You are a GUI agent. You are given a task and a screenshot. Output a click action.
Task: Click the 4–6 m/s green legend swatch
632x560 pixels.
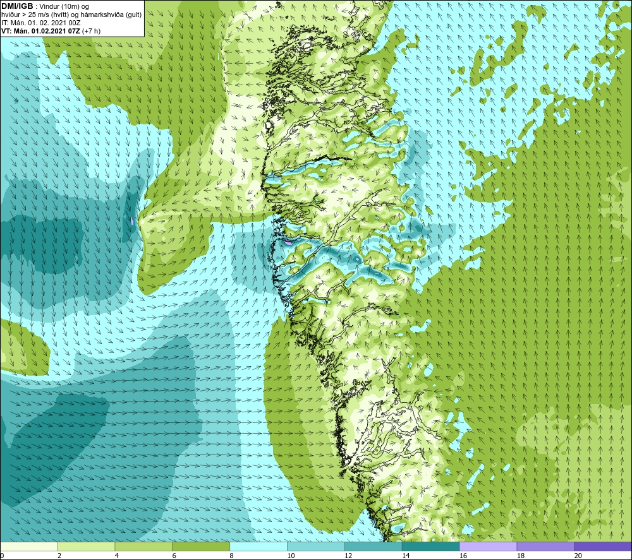pos(143,546)
